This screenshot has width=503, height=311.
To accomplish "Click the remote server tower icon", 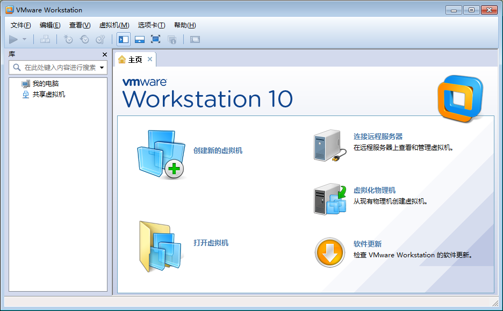I will (330, 146).
